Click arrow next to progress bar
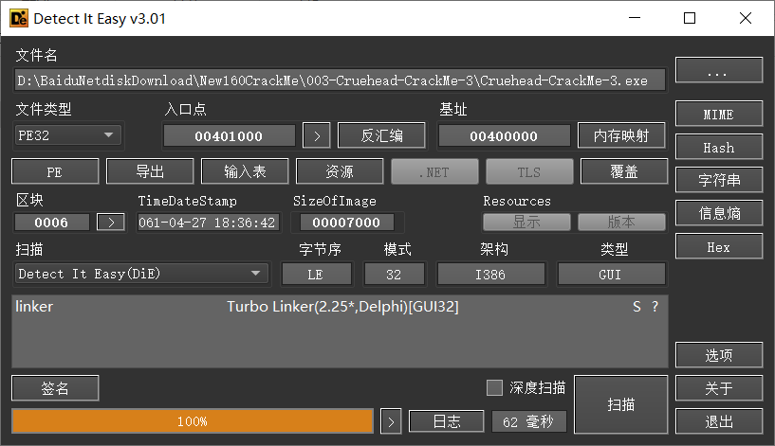Image resolution: width=775 pixels, height=446 pixels. click(391, 421)
